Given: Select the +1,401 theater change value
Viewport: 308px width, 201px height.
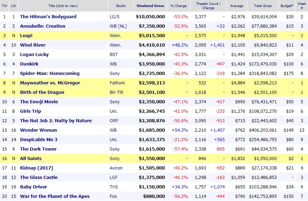Looking at the screenshot, I should point(217,45).
